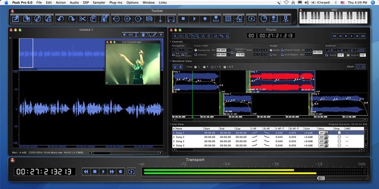Select the Shuffle nudge radio button

click(271, 50)
